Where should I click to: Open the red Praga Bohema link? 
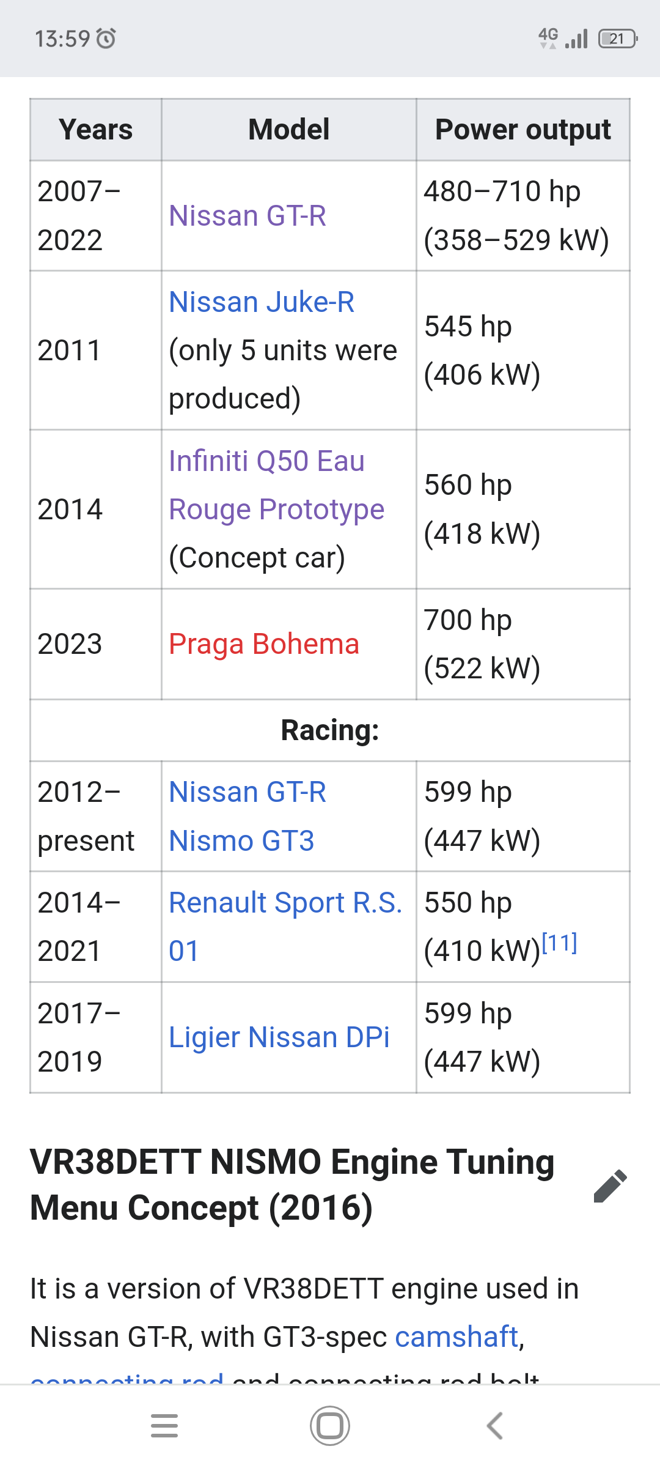click(x=264, y=644)
